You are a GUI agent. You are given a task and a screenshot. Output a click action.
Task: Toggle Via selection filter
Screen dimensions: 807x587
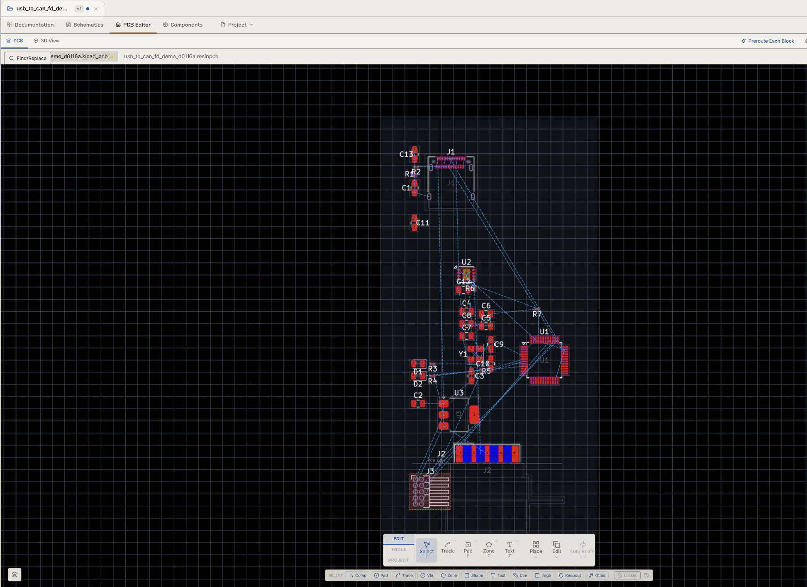coord(427,575)
